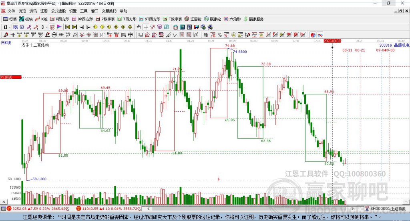The height and width of the screenshot is (221, 410).
Task: Open the calculator icon
Action: (182, 27)
